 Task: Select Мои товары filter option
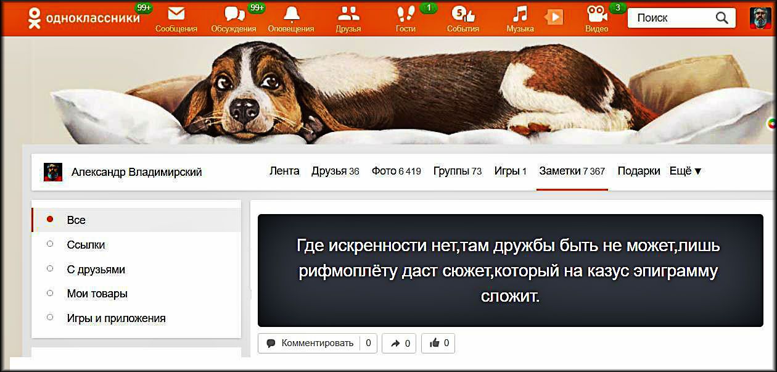coord(97,294)
